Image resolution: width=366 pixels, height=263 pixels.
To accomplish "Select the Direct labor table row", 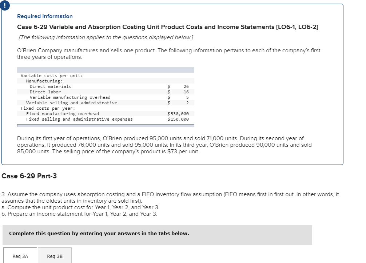I will [x=106, y=92].
